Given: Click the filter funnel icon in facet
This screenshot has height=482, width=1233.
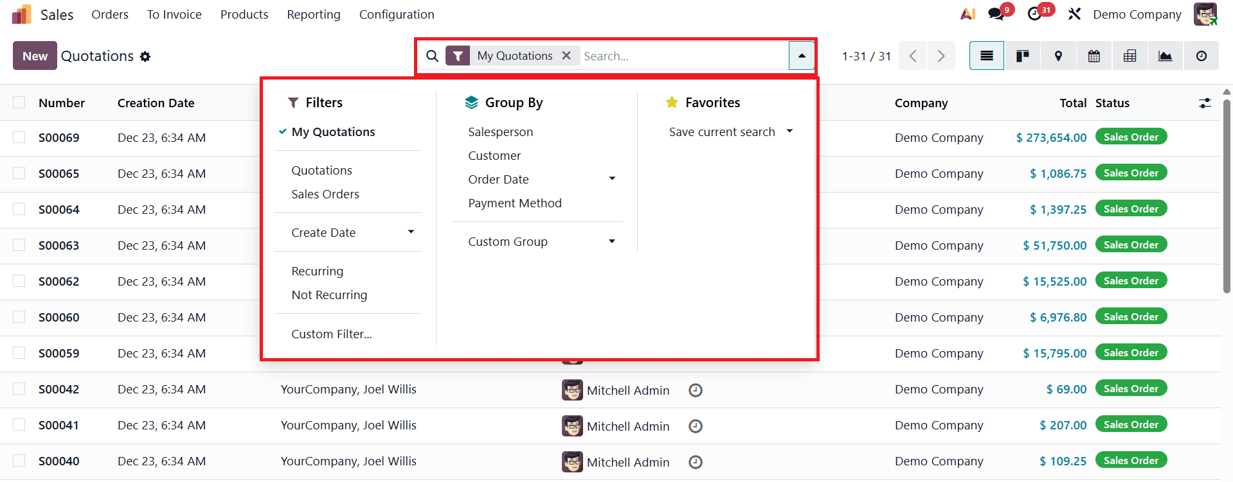Looking at the screenshot, I should coord(458,56).
